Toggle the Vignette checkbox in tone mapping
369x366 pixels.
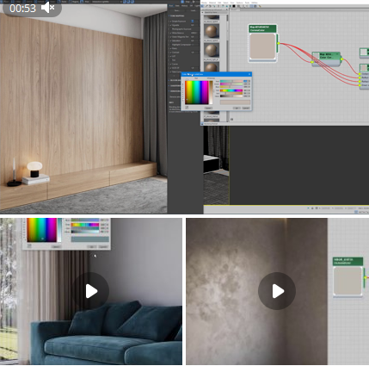[x=170, y=25]
